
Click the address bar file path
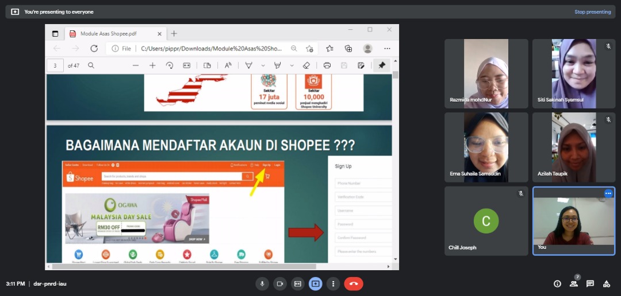(x=212, y=49)
